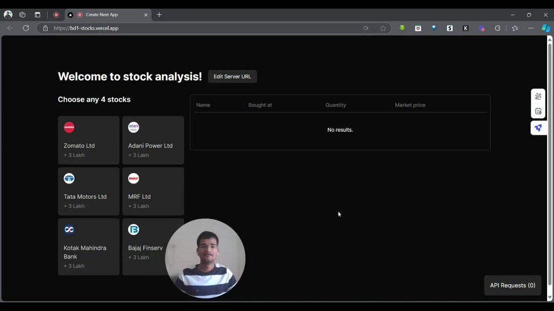Open the calendar edit tool on side panel
The height and width of the screenshot is (311, 554).
(538, 111)
